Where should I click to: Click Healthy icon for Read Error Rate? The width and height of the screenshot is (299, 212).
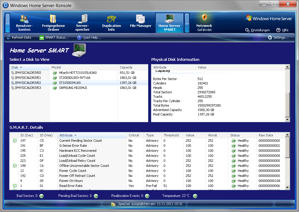pyautogui.click(x=233, y=186)
